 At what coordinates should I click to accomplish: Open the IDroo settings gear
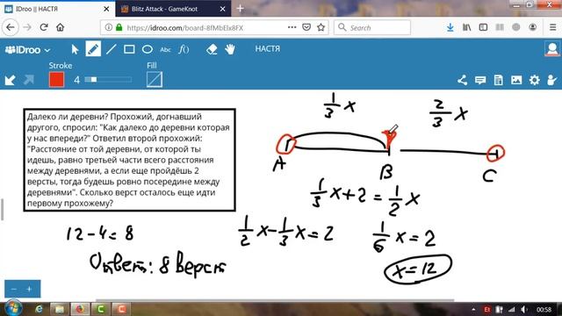pos(535,80)
